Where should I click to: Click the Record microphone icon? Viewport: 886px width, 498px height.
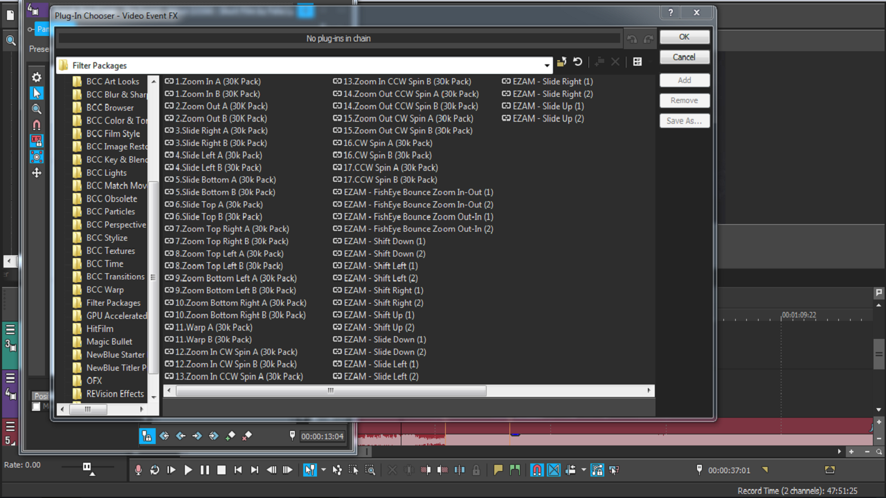pyautogui.click(x=138, y=470)
